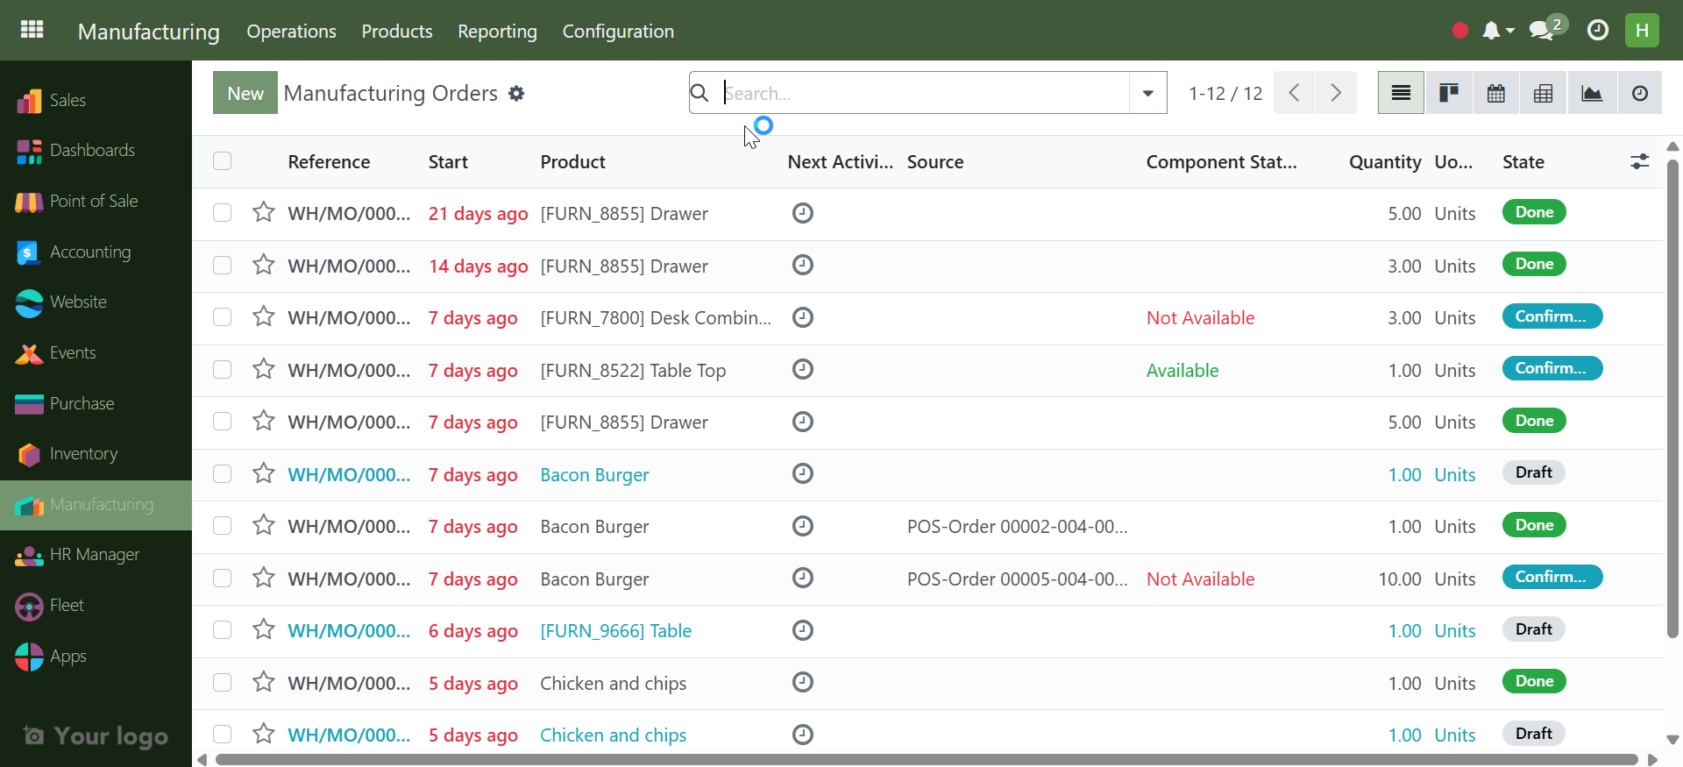
Task: Switch to Pivot table view
Action: click(1544, 93)
